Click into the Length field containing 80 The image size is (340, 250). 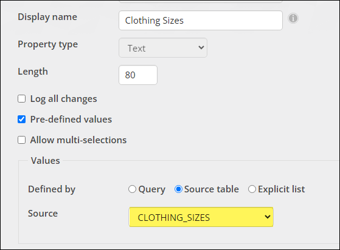pyautogui.click(x=138, y=75)
